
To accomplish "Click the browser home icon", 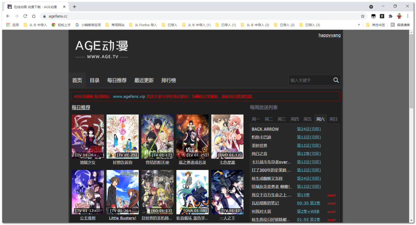I will (34, 16).
